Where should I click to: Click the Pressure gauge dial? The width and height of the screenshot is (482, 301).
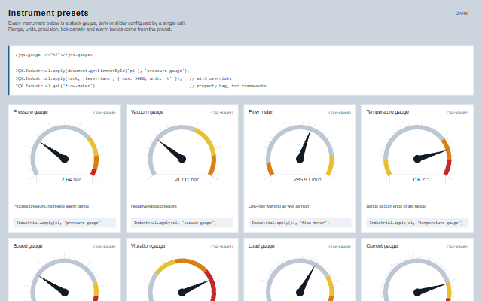(x=65, y=154)
